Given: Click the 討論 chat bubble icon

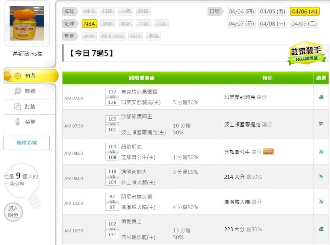Looking at the screenshot, I should pos(18,107).
